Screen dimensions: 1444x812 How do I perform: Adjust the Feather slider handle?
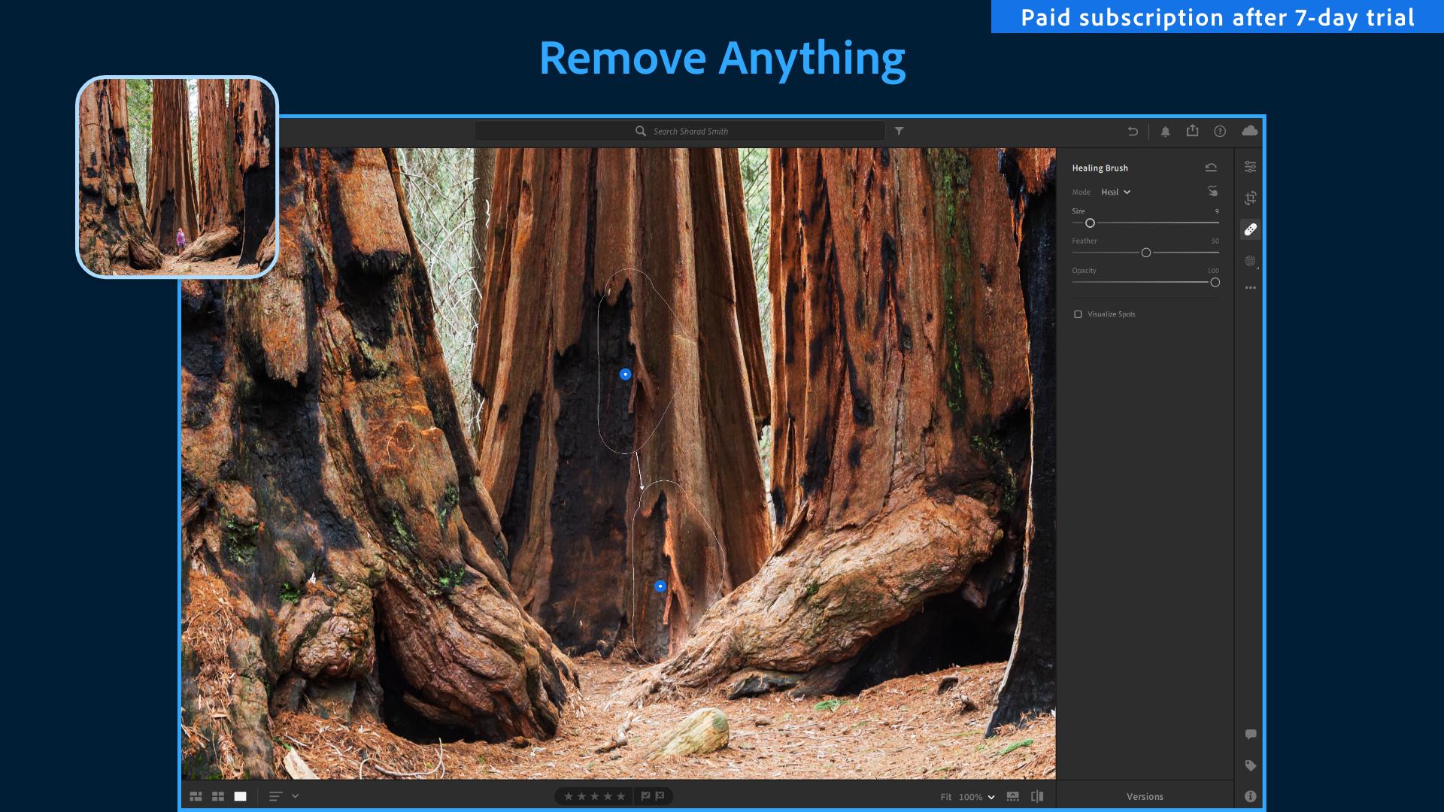pos(1145,253)
